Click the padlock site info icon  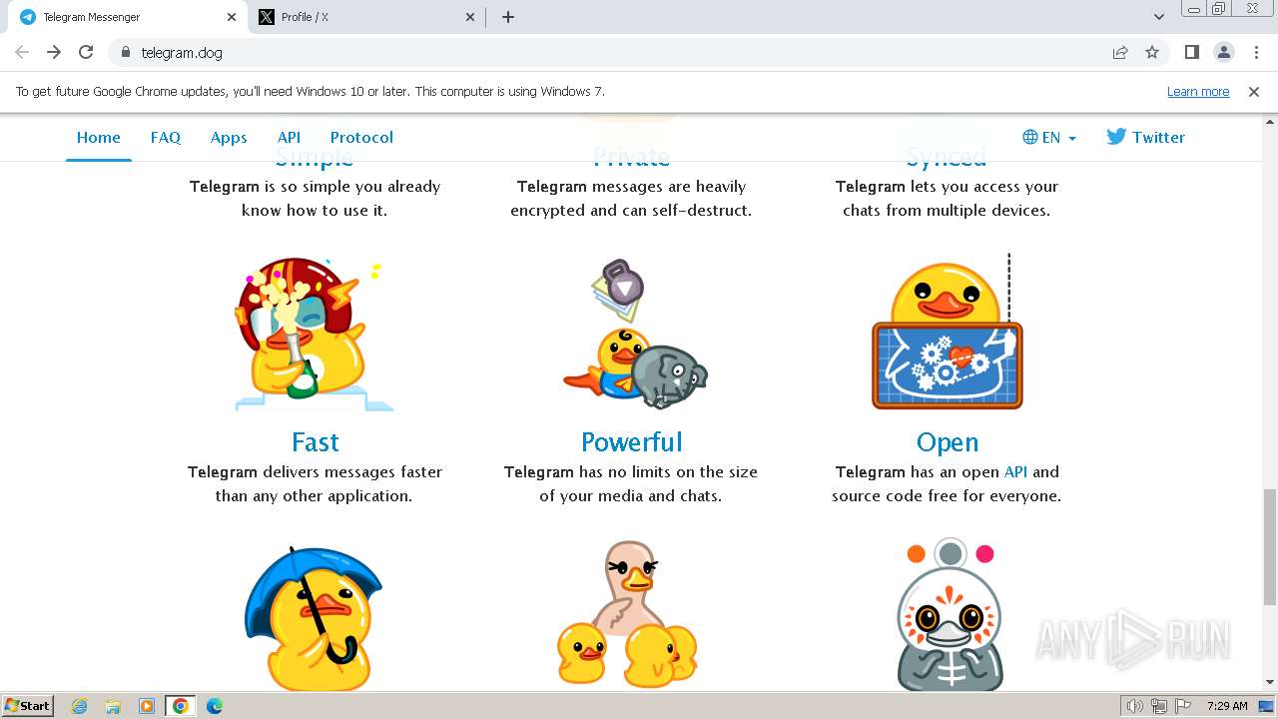125,52
